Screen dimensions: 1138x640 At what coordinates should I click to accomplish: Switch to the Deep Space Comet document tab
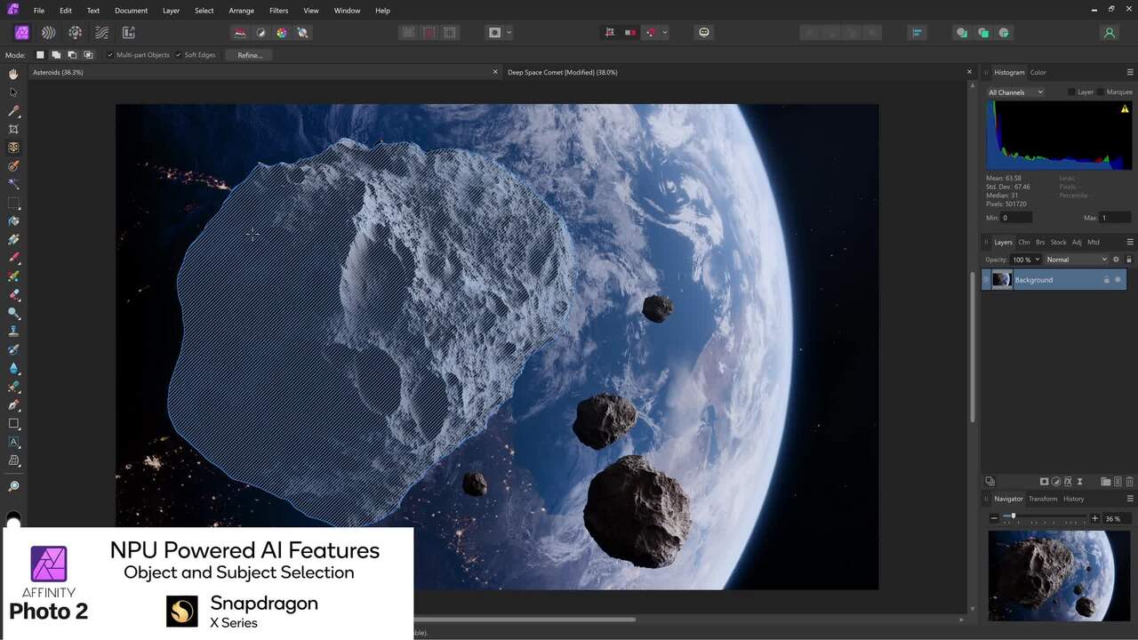tap(562, 72)
